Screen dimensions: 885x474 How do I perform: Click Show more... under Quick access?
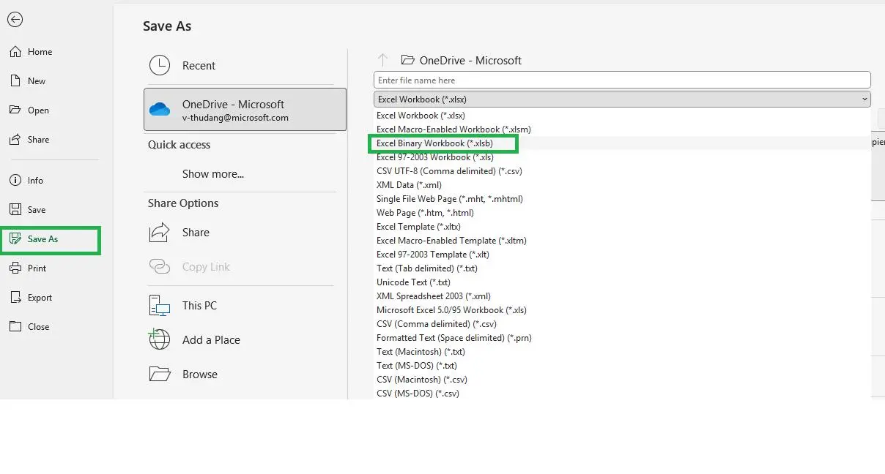pyautogui.click(x=213, y=174)
